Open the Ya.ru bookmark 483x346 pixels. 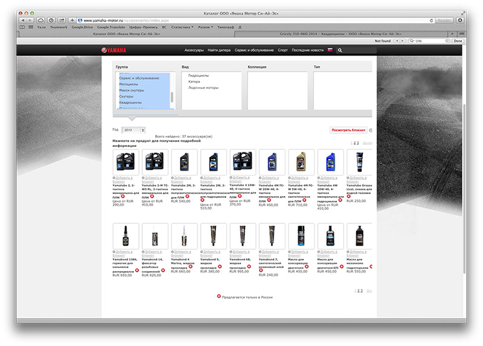41,27
